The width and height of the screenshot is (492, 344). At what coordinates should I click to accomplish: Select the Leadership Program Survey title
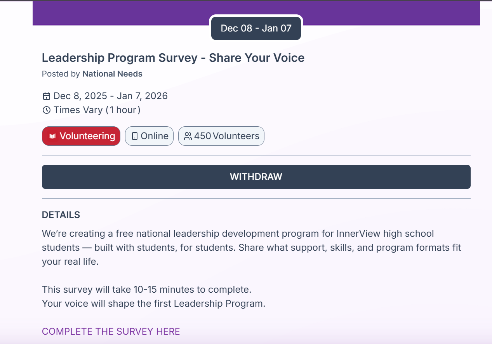(173, 58)
